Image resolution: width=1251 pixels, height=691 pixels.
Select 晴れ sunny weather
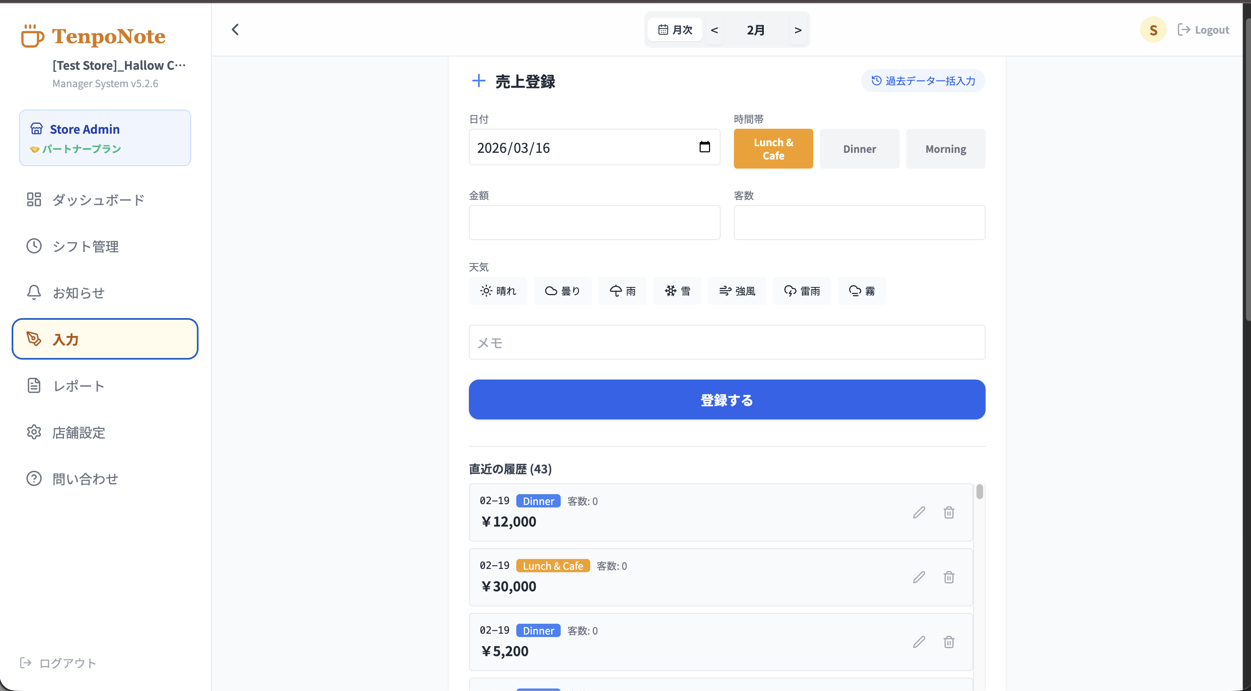click(x=498, y=291)
